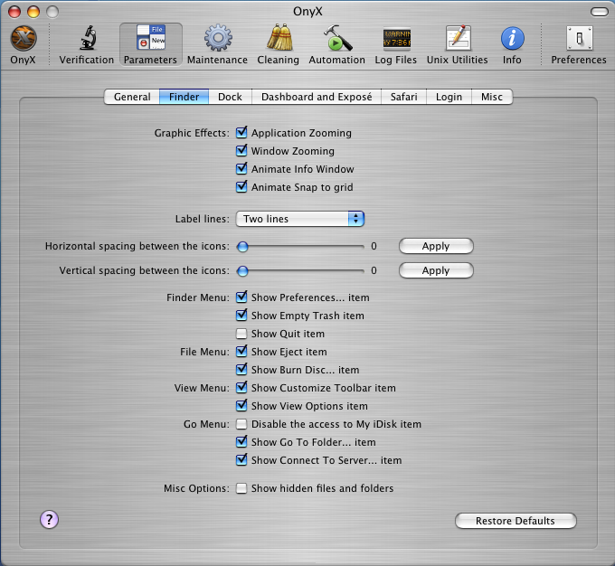
Task: Click the Restore Defaults button
Action: tap(516, 521)
